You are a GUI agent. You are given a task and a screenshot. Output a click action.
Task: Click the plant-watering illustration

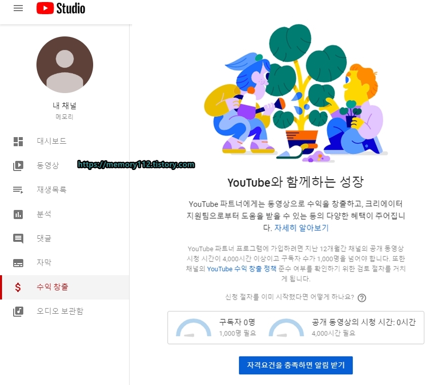click(296, 93)
